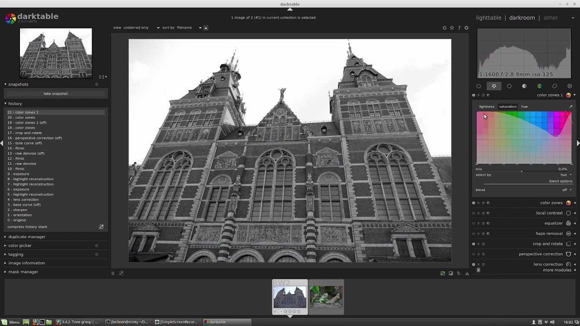Turn off the crop and rotate module
This screenshot has height=326, width=580.
(x=474, y=244)
